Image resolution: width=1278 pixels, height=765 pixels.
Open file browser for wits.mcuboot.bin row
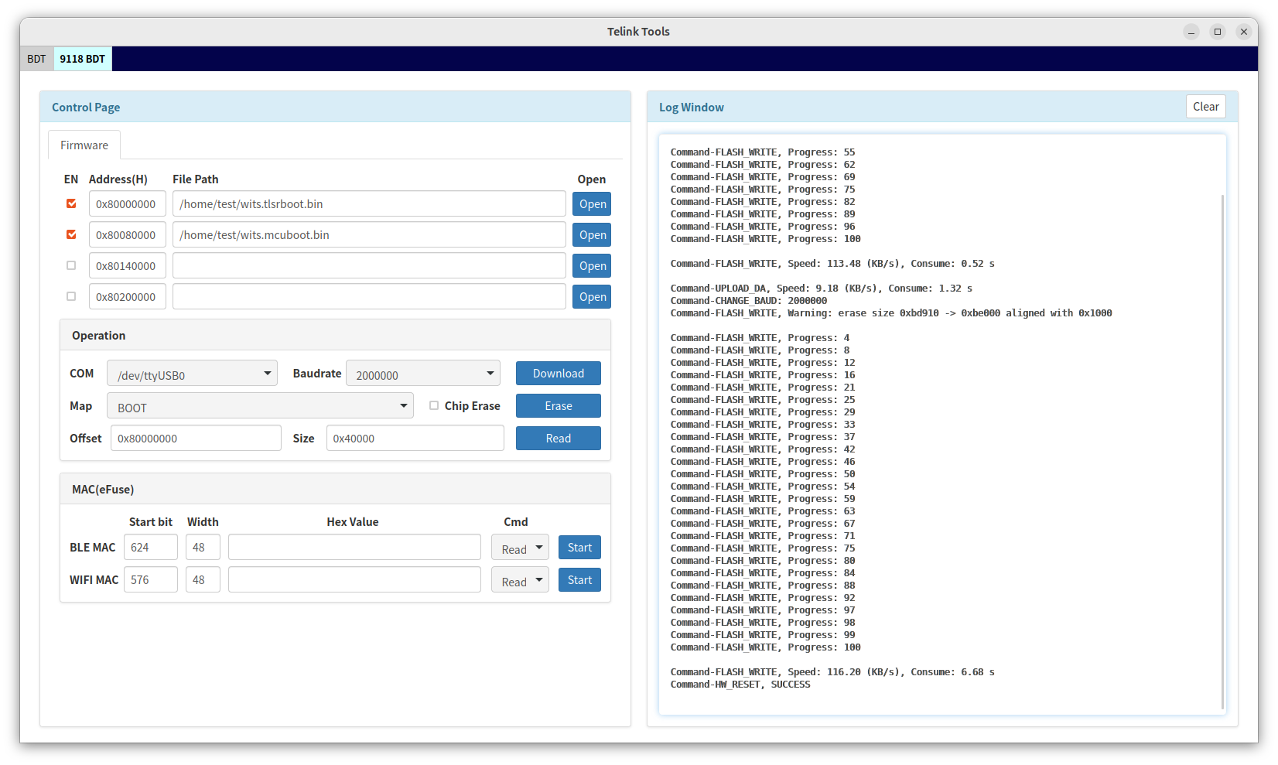click(x=593, y=235)
